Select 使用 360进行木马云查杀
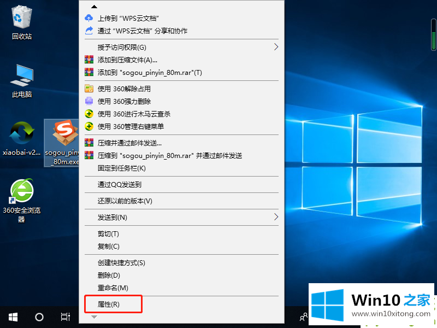The width and height of the screenshot is (437, 328). point(182,114)
